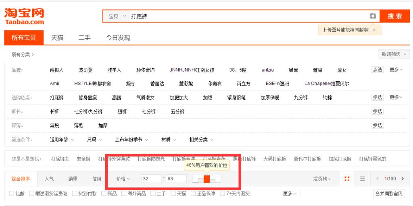Image resolution: width=413 pixels, height=206 pixels.
Task: Open the 适用年龄 filter dropdown
Action: (62, 140)
